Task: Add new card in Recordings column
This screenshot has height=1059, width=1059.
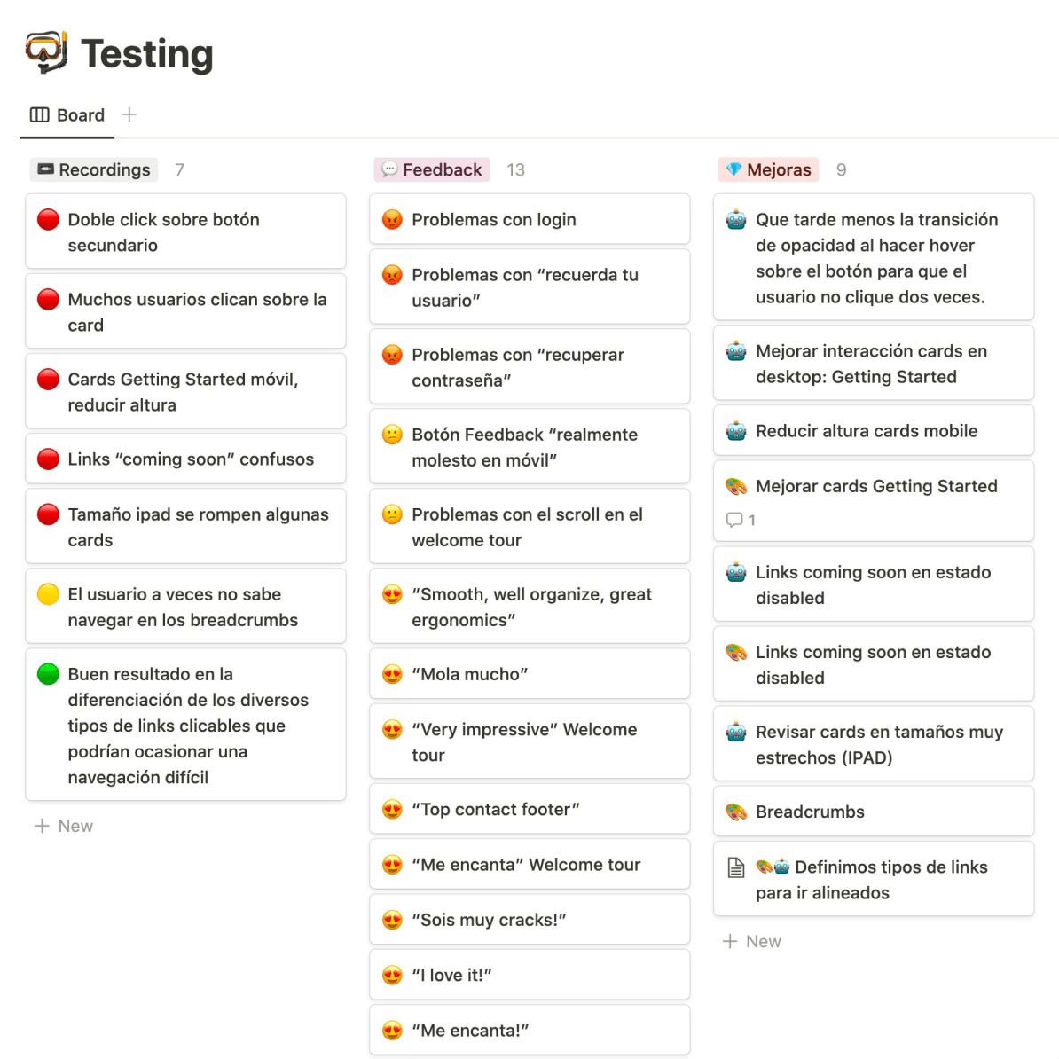Action: coord(64,826)
